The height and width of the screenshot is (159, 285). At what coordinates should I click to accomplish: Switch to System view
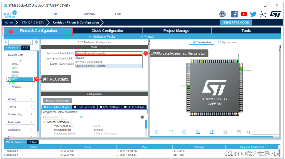(x=227, y=42)
